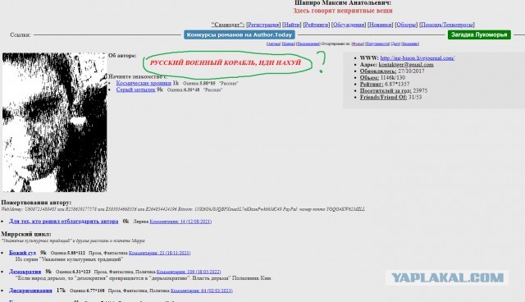Open the story Серый мотылек
This screenshot has width=525, height=302.
click(135, 89)
